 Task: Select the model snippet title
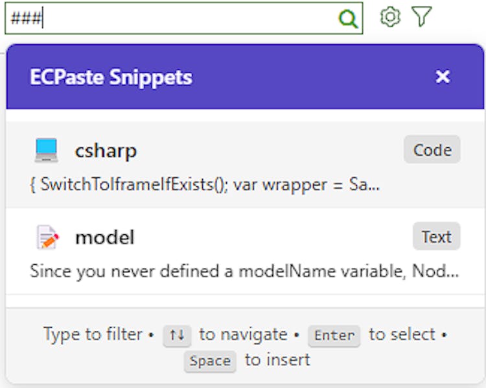click(105, 237)
